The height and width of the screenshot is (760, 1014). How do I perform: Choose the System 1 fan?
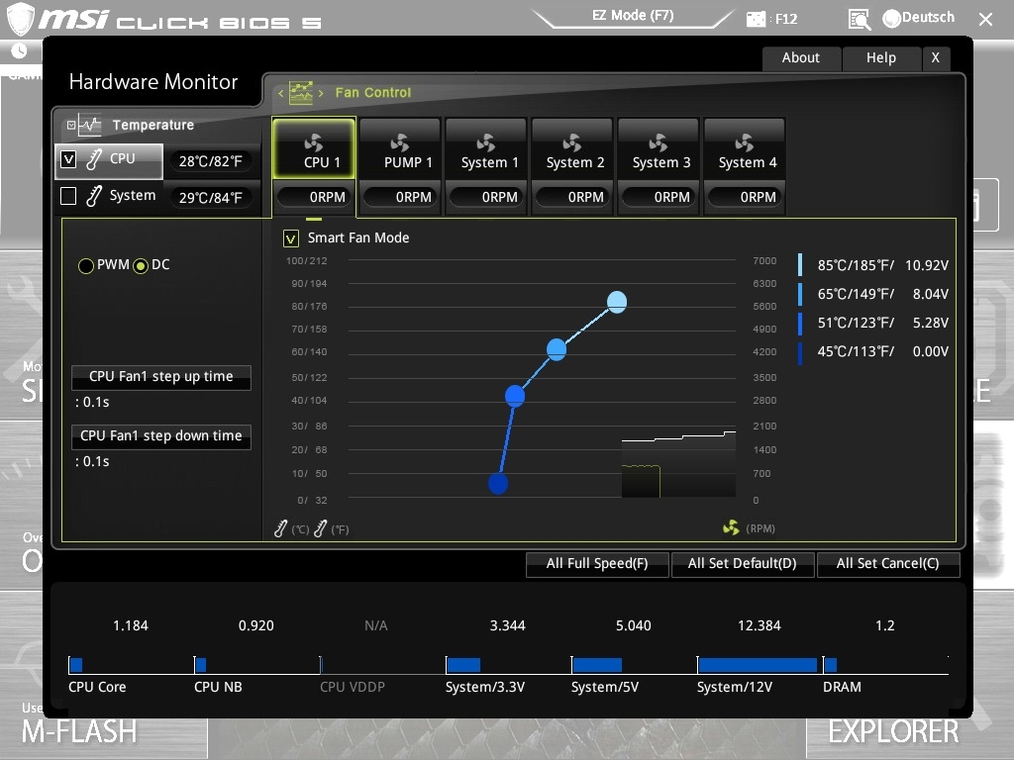tap(486, 142)
